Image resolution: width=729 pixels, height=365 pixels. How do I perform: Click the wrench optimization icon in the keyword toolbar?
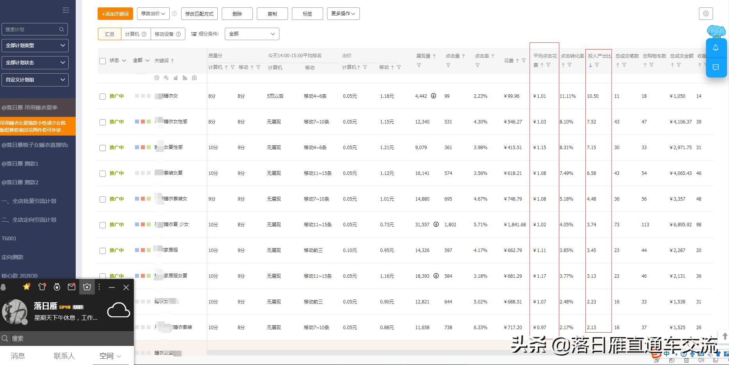(x=166, y=78)
